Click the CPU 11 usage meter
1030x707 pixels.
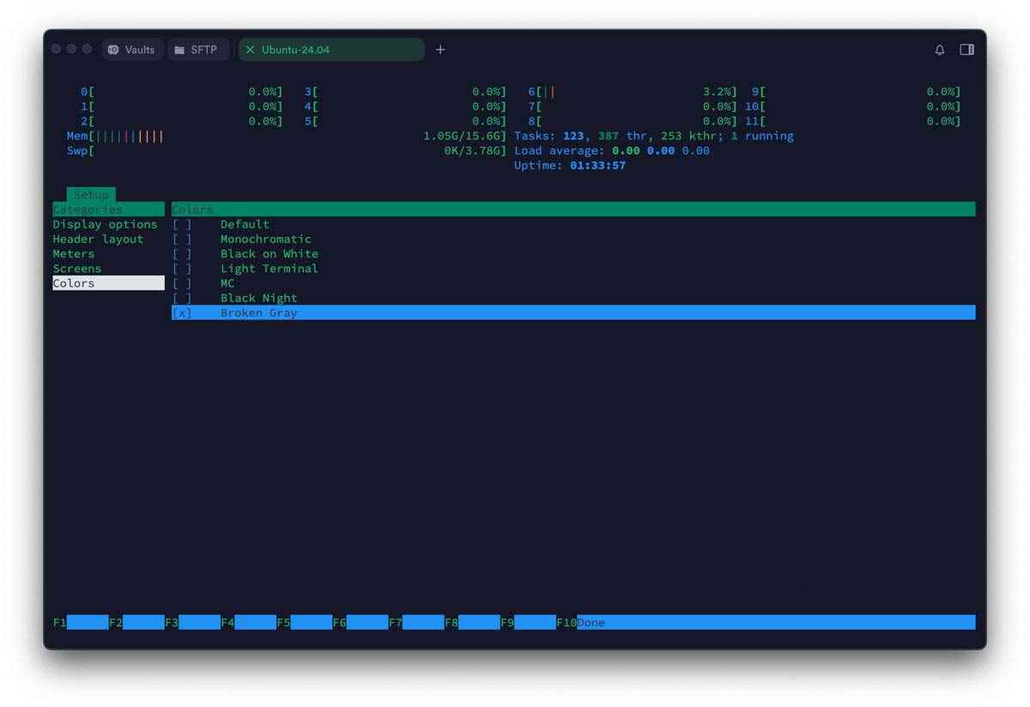[x=853, y=121]
